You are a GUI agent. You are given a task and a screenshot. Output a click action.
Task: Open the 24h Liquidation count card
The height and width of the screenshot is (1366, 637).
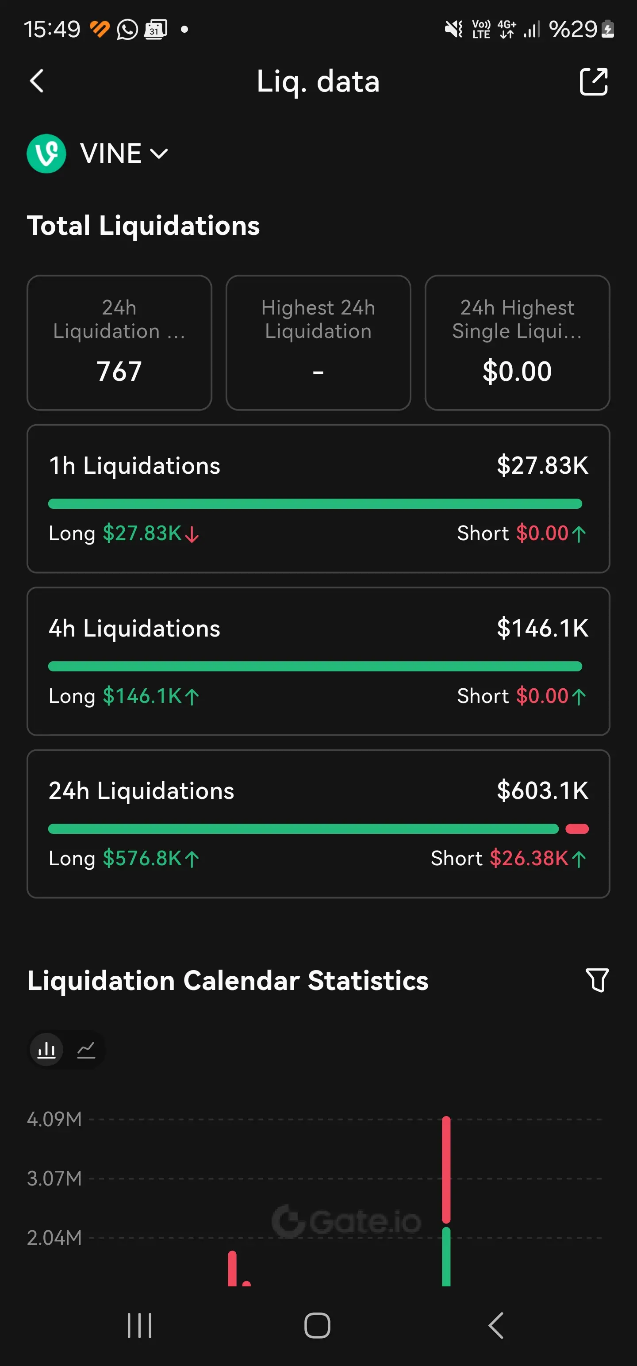119,342
